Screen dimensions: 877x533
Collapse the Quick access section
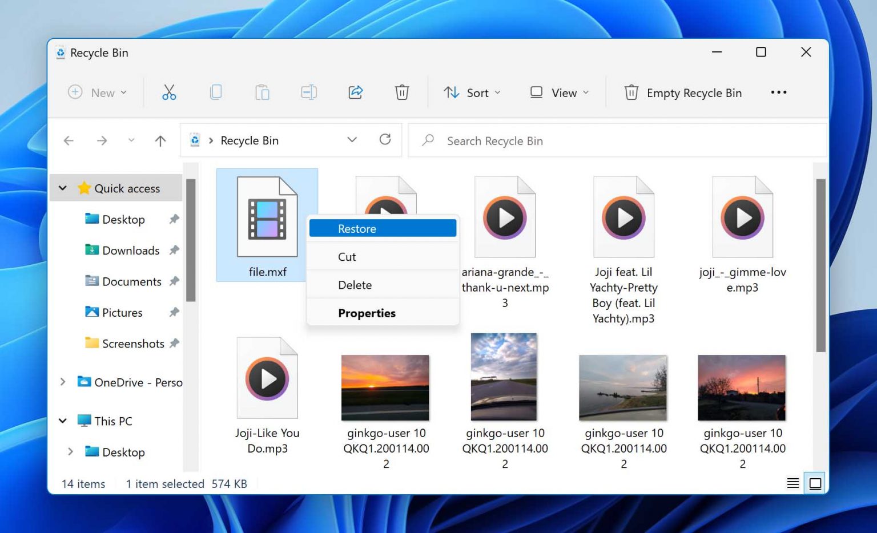pos(63,188)
